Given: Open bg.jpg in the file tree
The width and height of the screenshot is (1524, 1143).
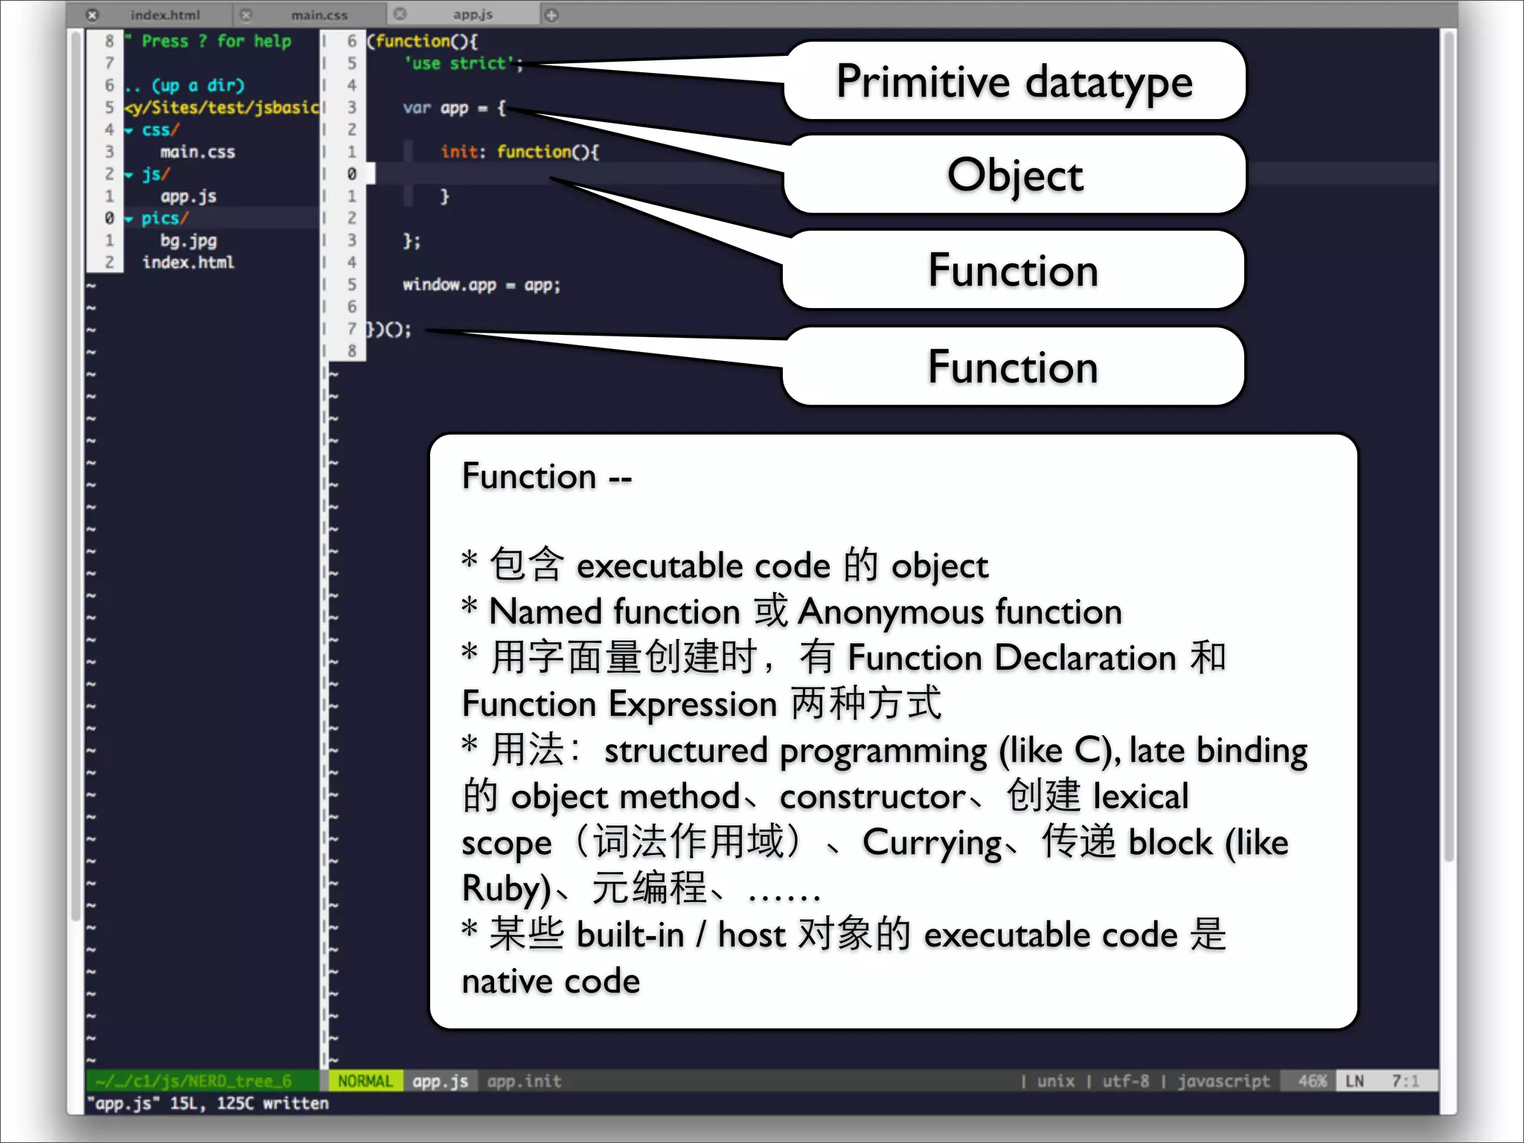Looking at the screenshot, I should (188, 241).
